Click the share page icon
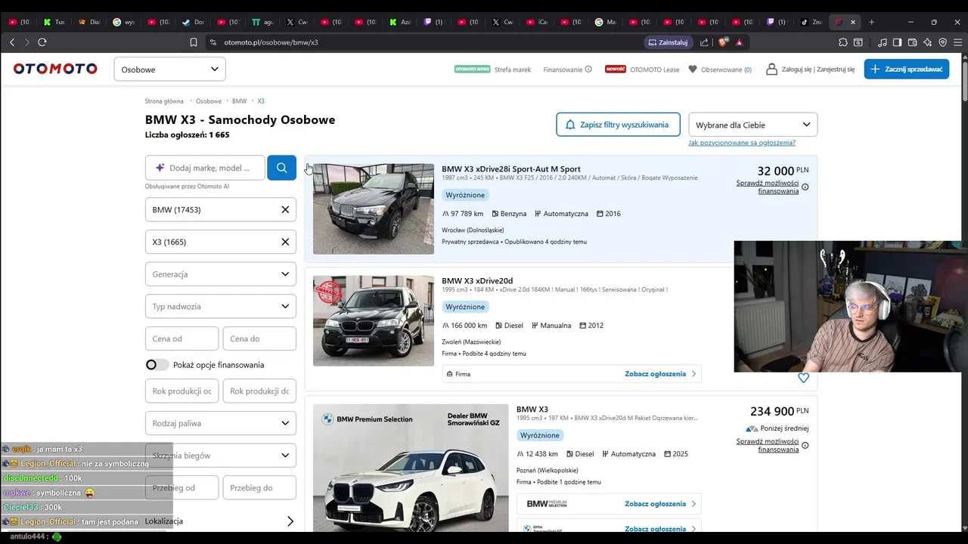Image resolution: width=968 pixels, height=544 pixels. point(704,42)
